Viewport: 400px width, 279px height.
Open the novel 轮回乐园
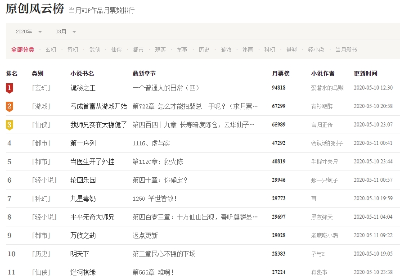(83, 180)
